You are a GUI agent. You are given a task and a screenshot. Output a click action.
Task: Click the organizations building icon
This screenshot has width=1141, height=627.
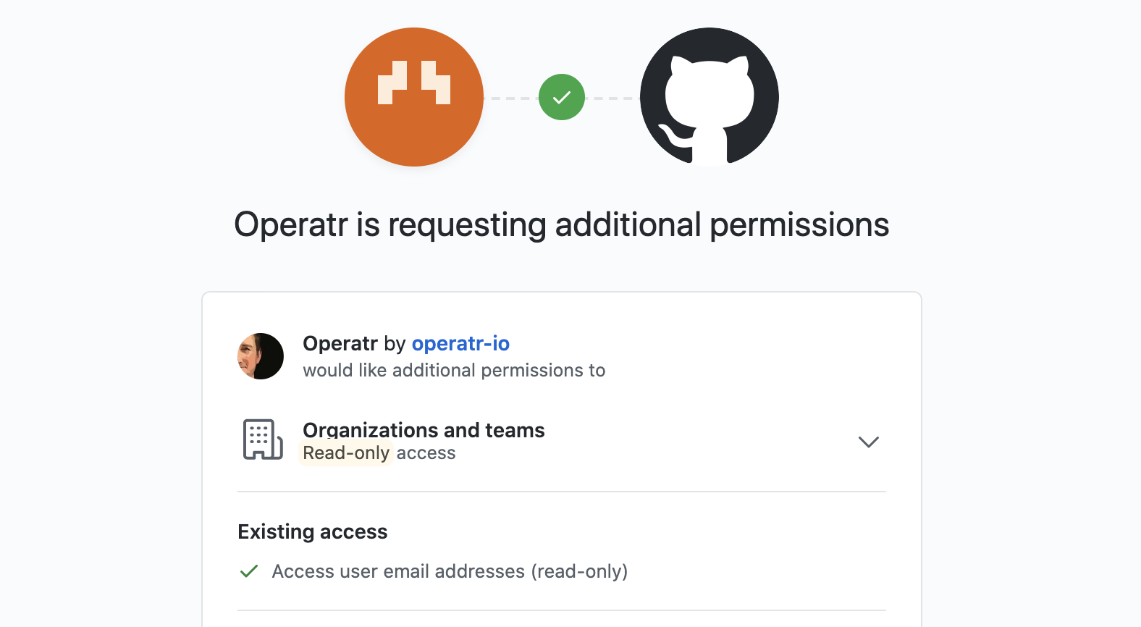tap(262, 439)
